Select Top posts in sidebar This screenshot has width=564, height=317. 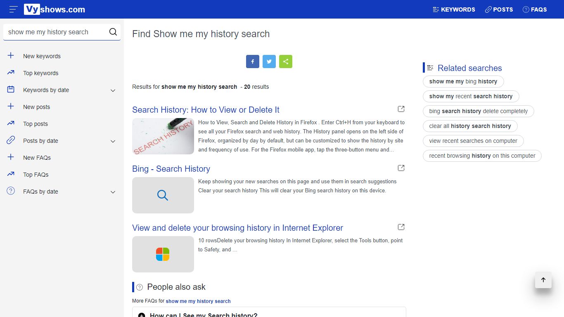coord(36,124)
